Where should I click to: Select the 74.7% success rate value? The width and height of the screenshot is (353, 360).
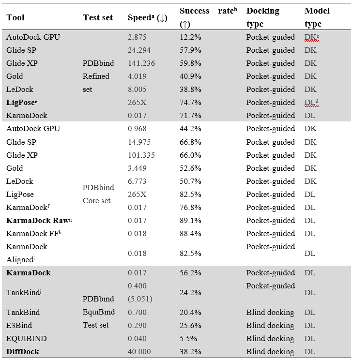point(190,102)
